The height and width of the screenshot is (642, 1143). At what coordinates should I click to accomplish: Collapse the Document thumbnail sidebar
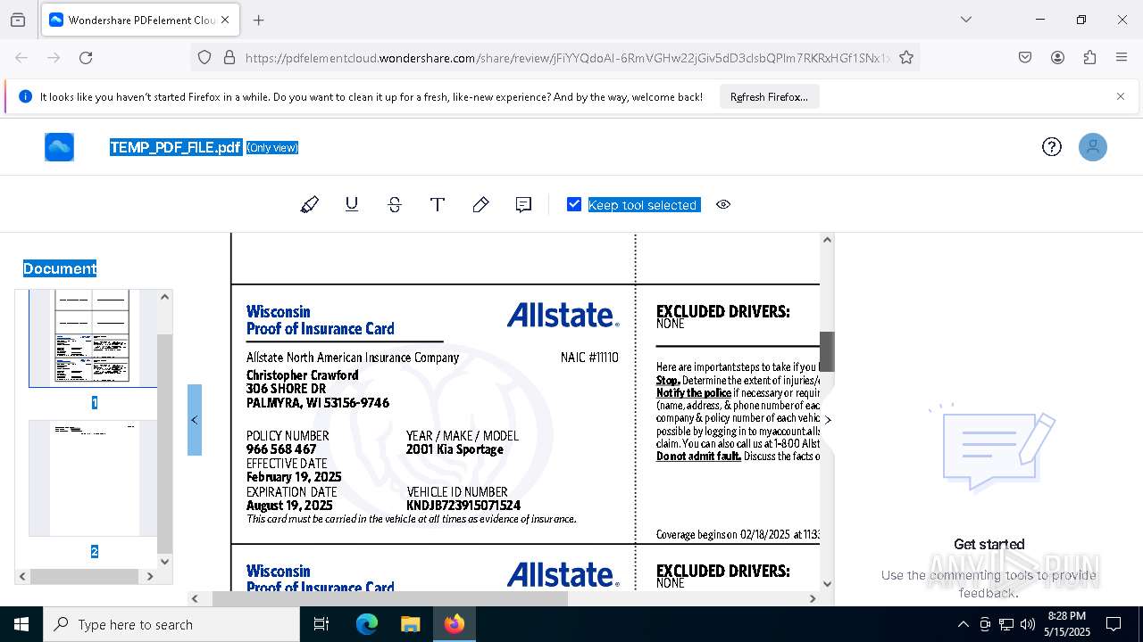(195, 420)
